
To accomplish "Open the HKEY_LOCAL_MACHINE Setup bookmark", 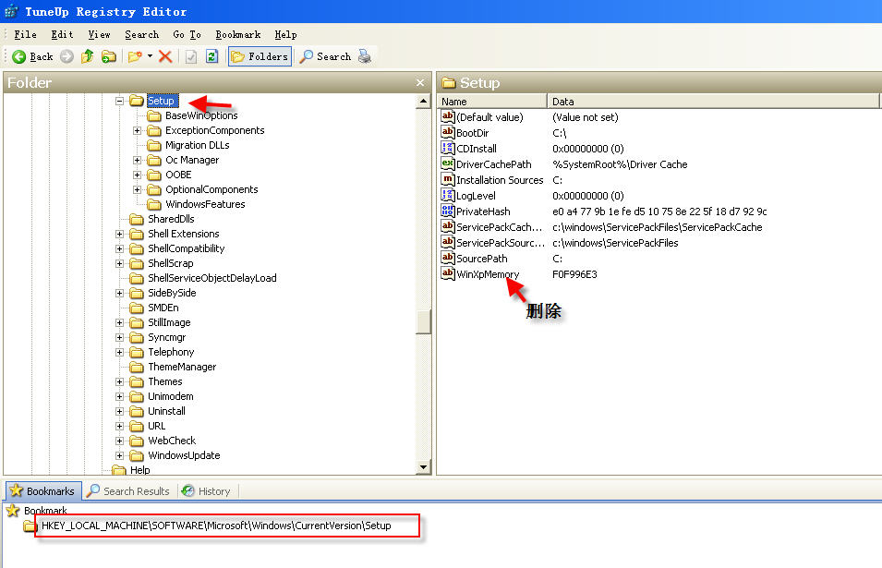I will click(x=216, y=526).
